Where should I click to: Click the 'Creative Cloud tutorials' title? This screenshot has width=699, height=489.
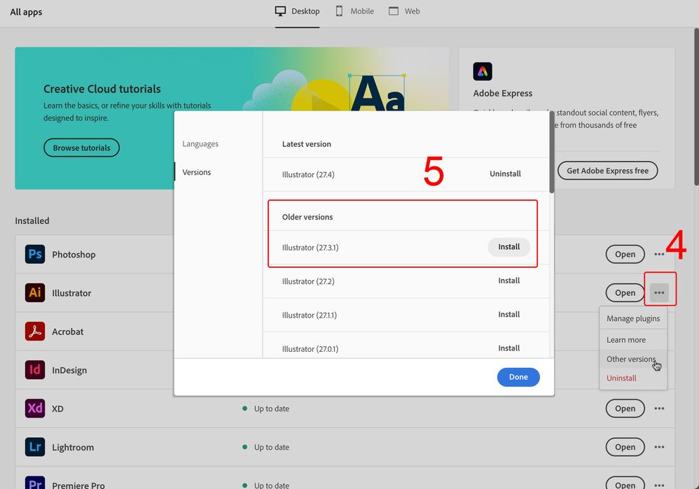click(x=102, y=89)
